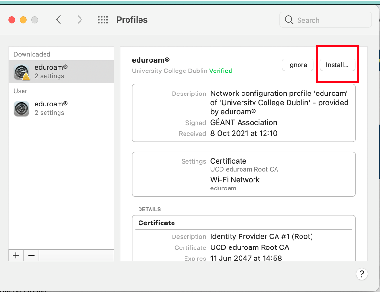Open the show-all preferences grid icon
381x294 pixels.
click(x=103, y=20)
